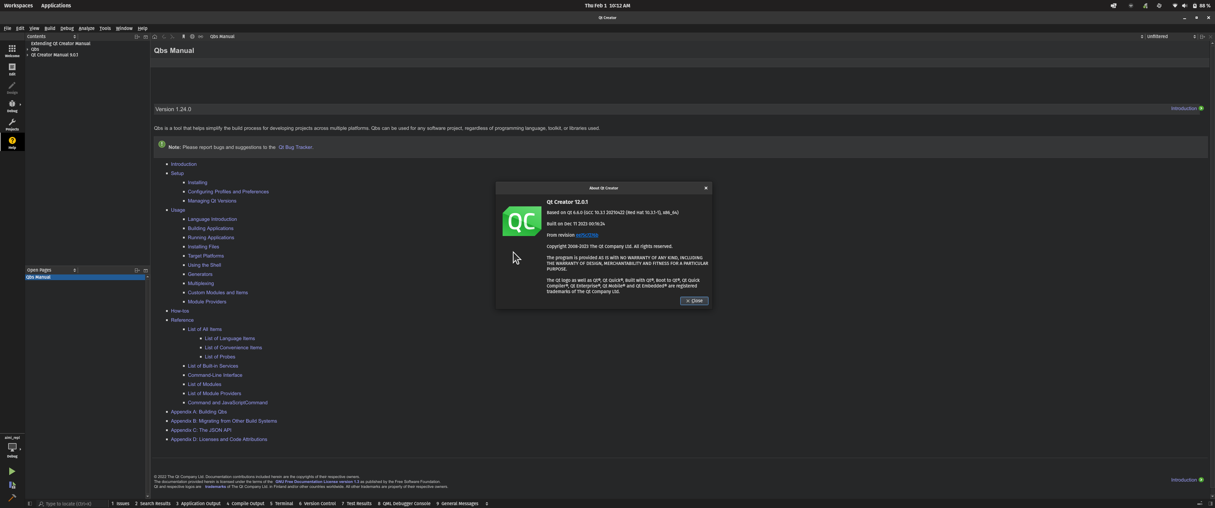Open the Compile Output pane

click(245, 503)
